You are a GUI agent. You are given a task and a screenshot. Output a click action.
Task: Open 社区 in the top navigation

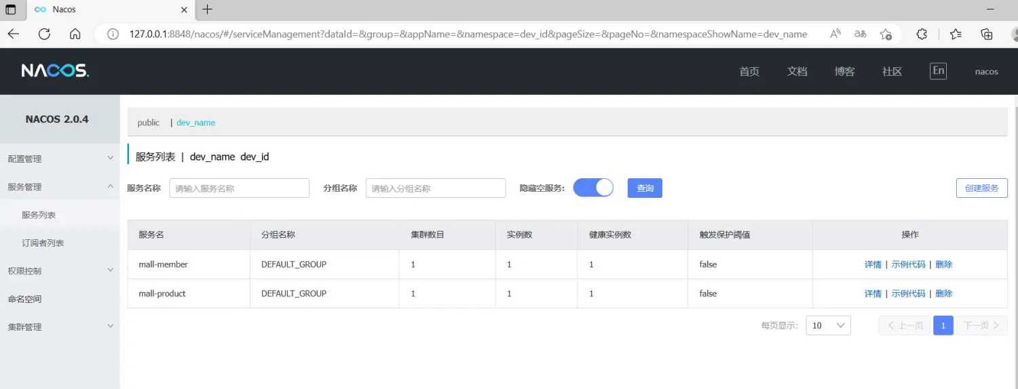[x=892, y=71]
